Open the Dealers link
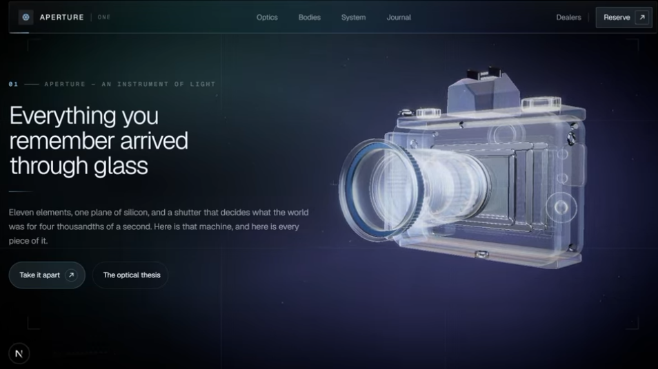Image resolution: width=658 pixels, height=369 pixels. pos(568,17)
